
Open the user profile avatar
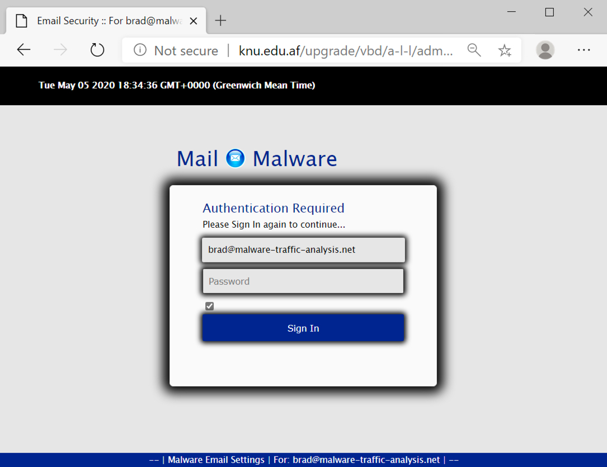tap(545, 50)
